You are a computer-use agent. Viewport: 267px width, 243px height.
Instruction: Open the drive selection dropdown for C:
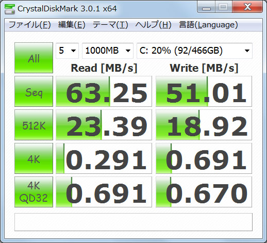pyautogui.click(x=194, y=51)
